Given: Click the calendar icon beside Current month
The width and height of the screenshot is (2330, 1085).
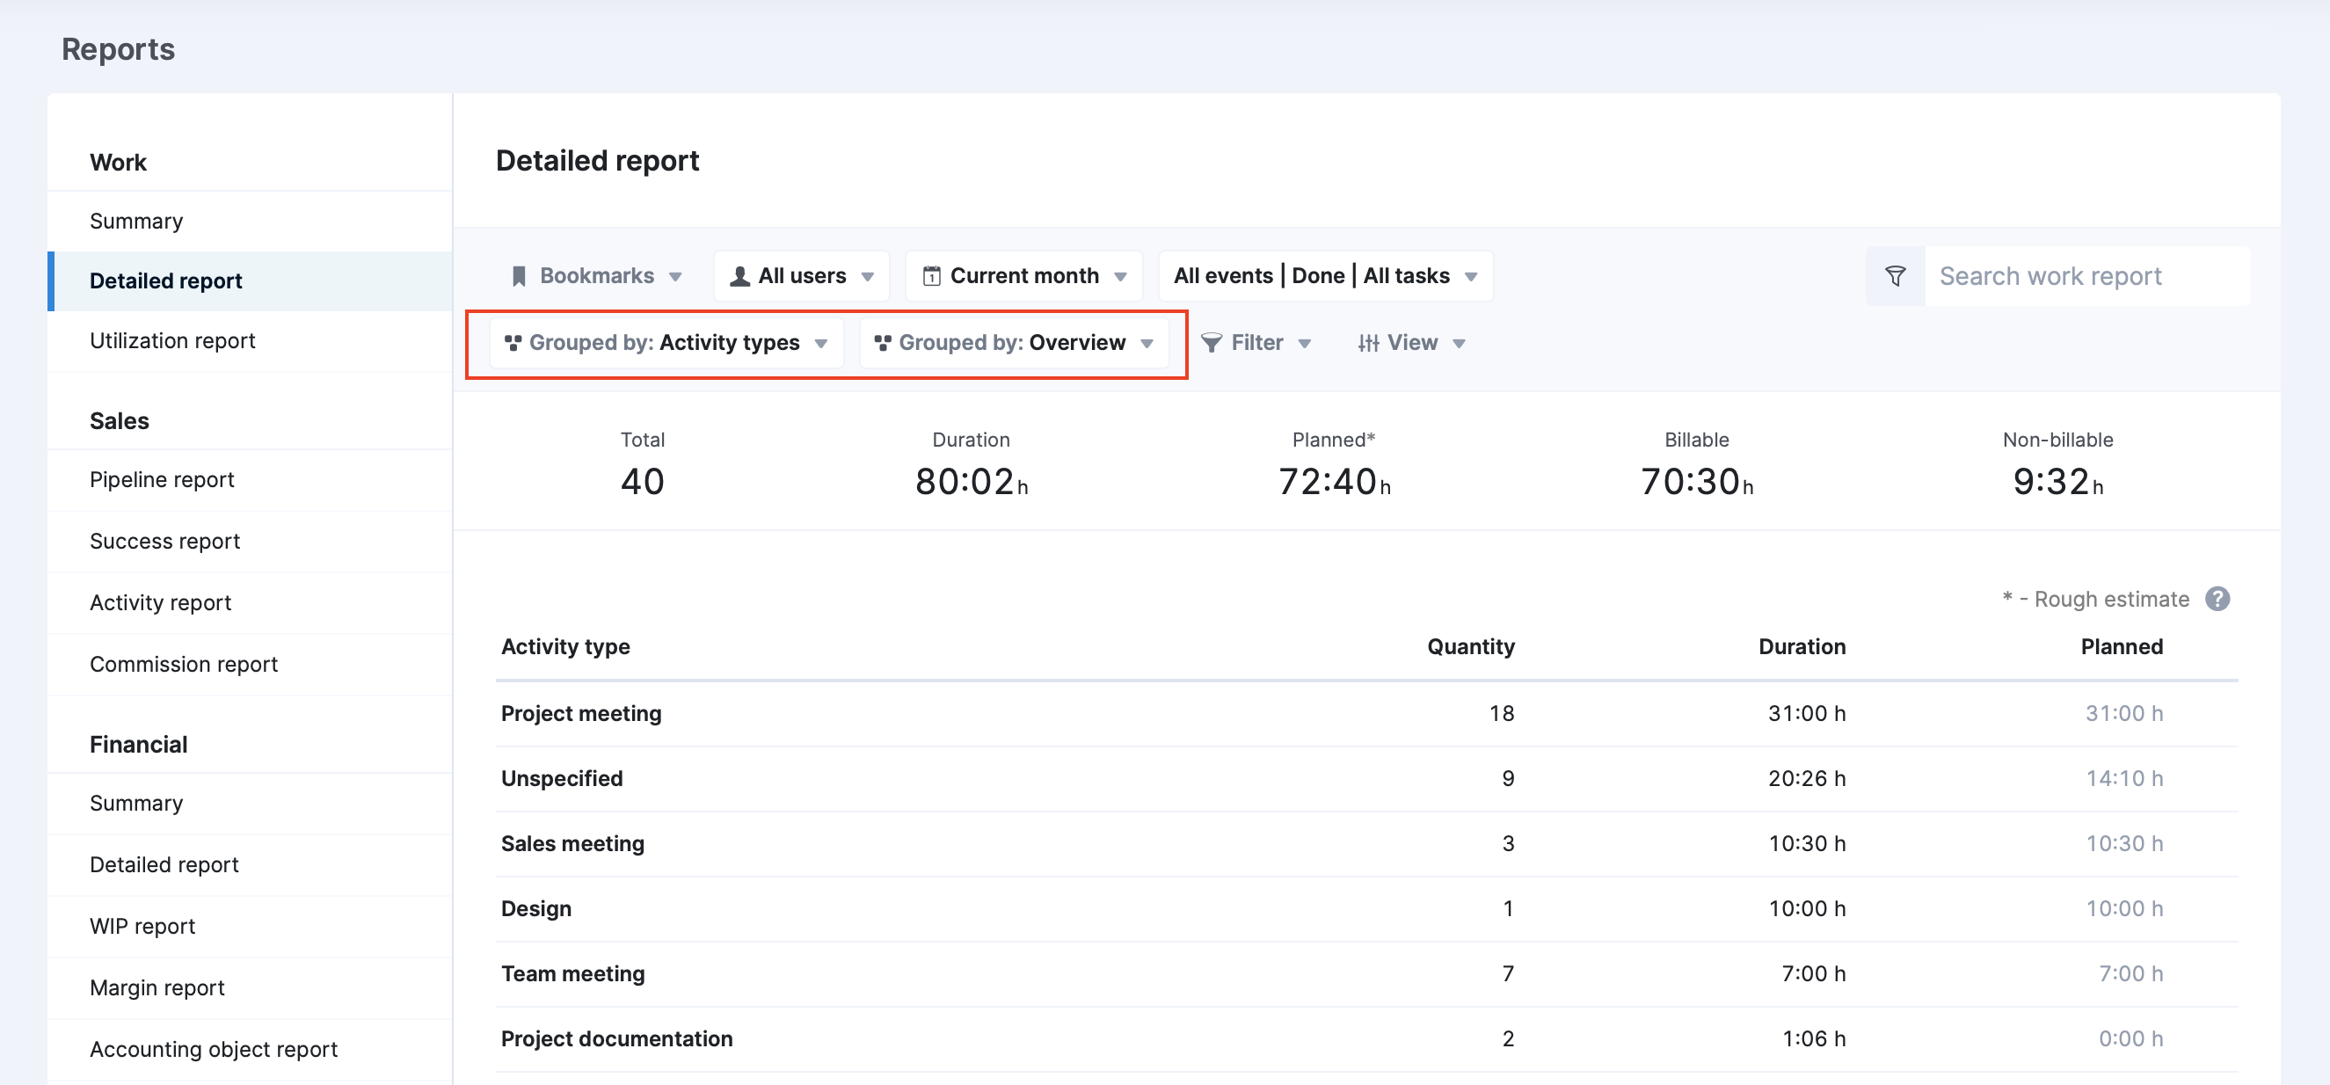Looking at the screenshot, I should [x=931, y=276].
